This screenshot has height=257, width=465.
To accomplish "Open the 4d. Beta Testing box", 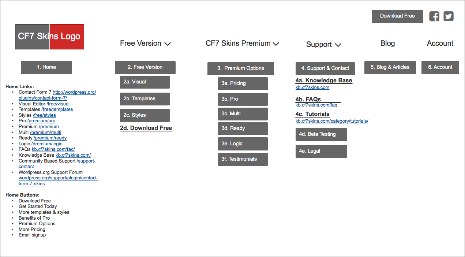I will (x=321, y=134).
